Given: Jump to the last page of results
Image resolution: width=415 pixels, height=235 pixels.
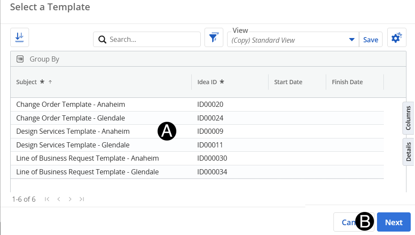Looking at the screenshot, I should pyautogui.click(x=82, y=199).
